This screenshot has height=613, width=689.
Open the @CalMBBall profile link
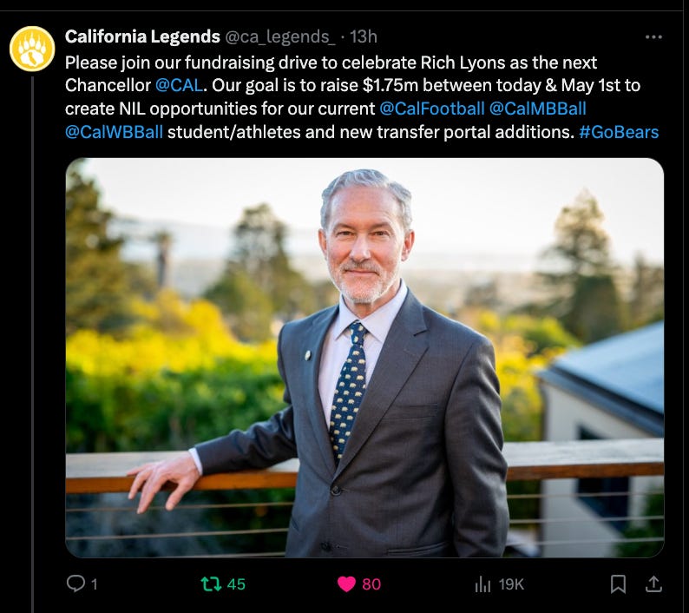537,109
